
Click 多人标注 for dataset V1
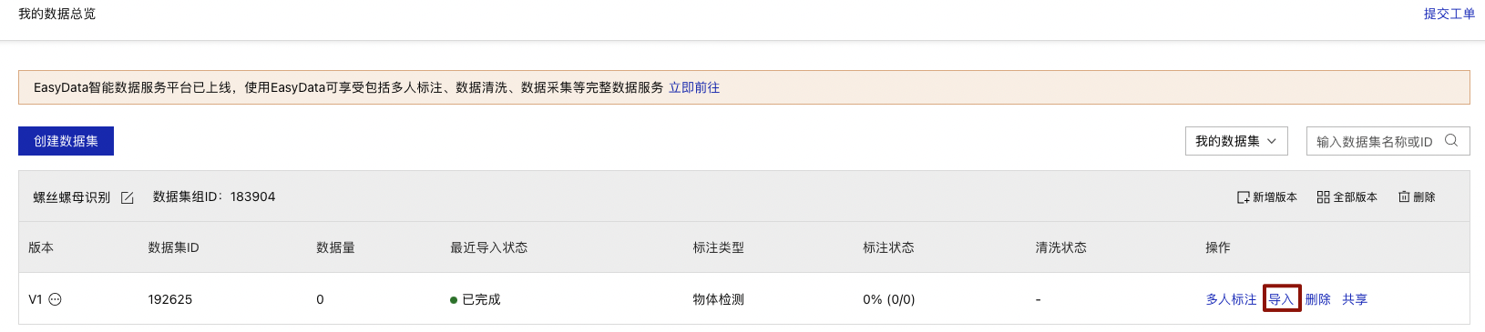coord(1231,299)
